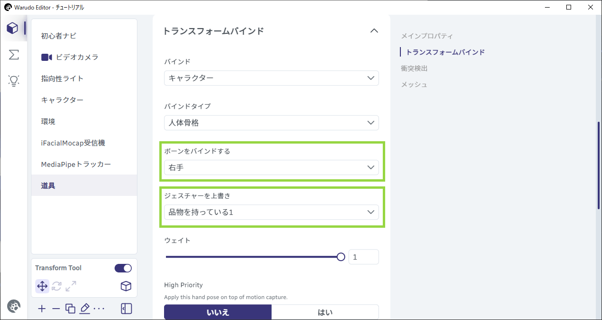Click the local space cube icon
The image size is (602, 320).
tap(126, 286)
